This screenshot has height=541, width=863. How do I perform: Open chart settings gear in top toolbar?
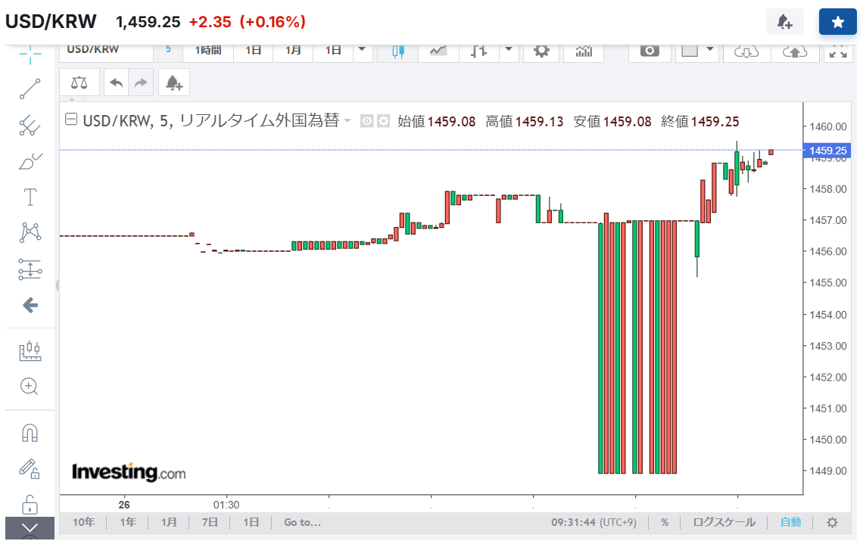point(541,50)
